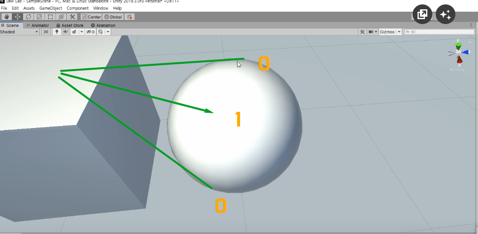Open the Gizmos dropdown arrow
Screen dimensions: 478x234
pos(399,32)
